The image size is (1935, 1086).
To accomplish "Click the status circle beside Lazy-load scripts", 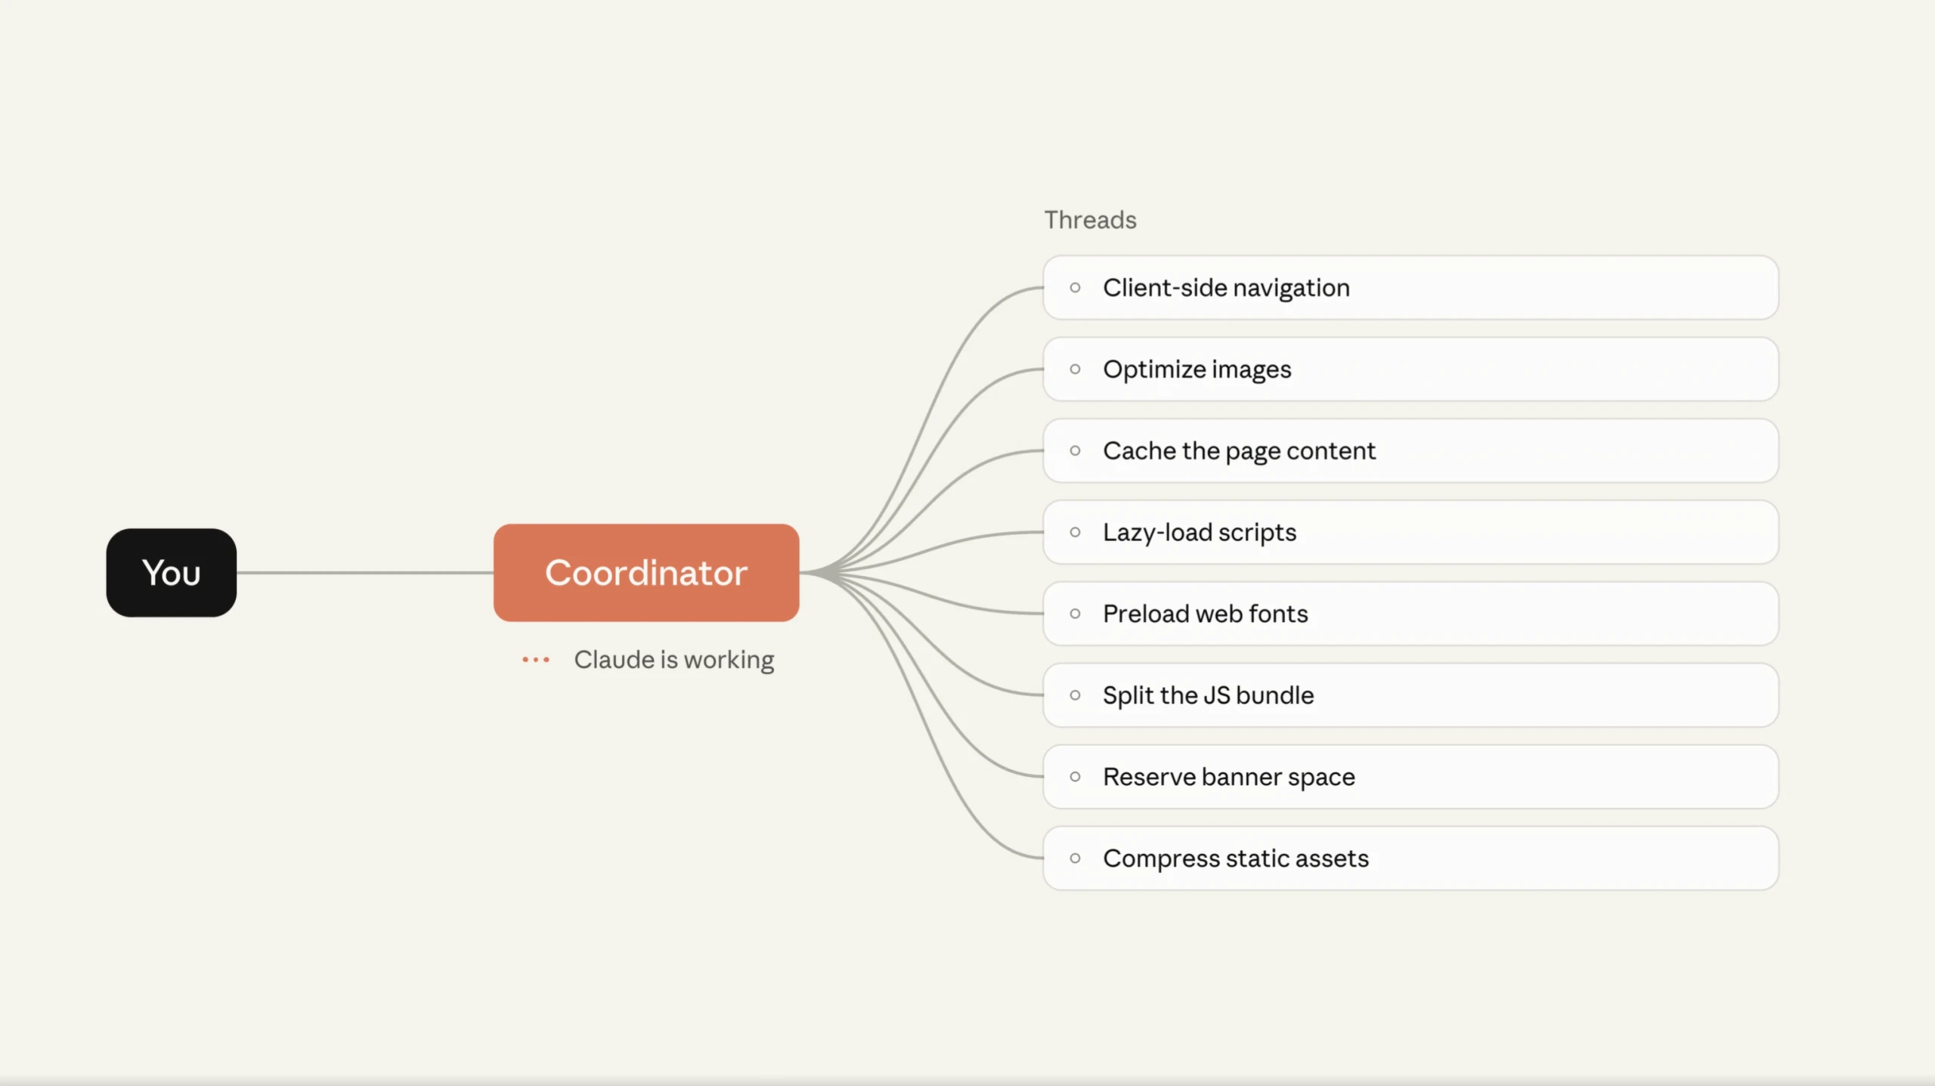I will click(1075, 532).
